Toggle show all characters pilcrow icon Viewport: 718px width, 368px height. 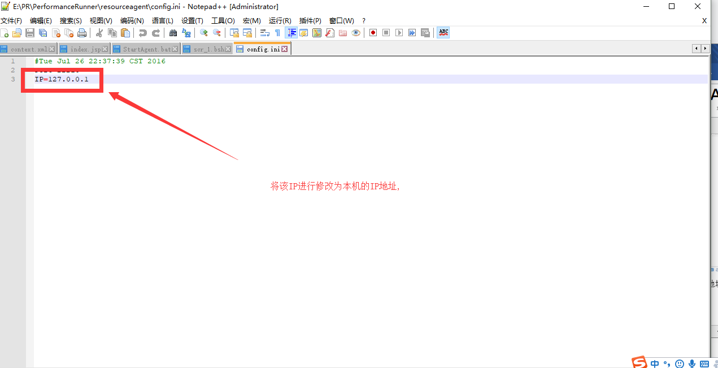point(277,33)
